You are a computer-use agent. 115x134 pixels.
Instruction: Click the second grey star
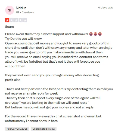(x=12, y=20)
